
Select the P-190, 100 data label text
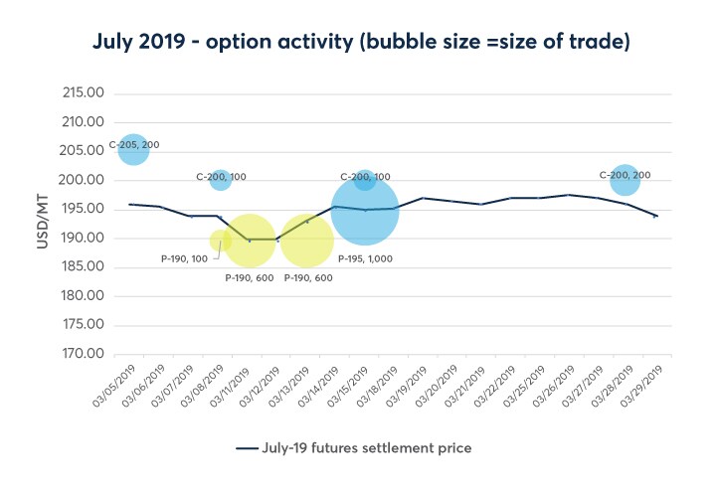[184, 258]
